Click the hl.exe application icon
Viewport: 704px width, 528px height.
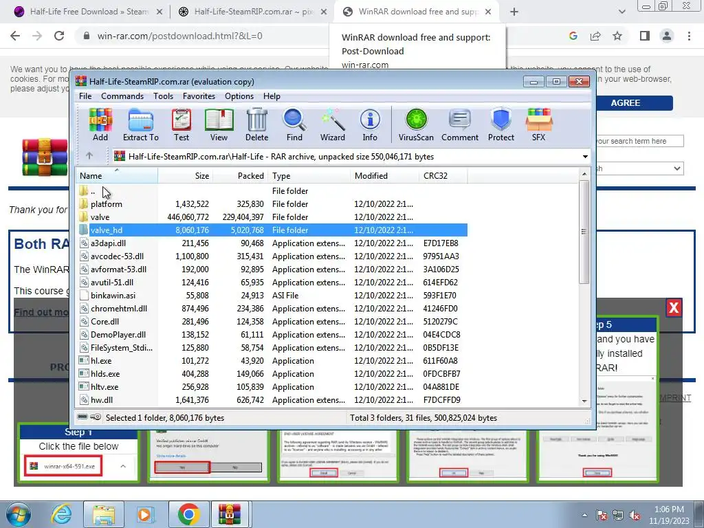83,360
